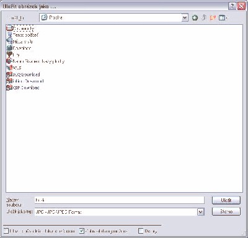
Task: Select the 'JLQ Download' list entry
Action: [x=23, y=74]
